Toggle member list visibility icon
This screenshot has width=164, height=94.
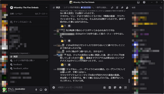[127, 7]
